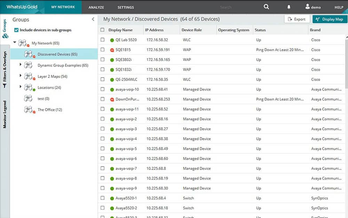This screenshot has width=348, height=218.
Task: Click the device table vertical scrollbar
Action: pyautogui.click(x=347, y=64)
